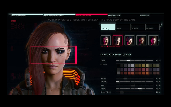Choose the highlighted second face preset
The image size is (171, 107).
(x=118, y=40)
